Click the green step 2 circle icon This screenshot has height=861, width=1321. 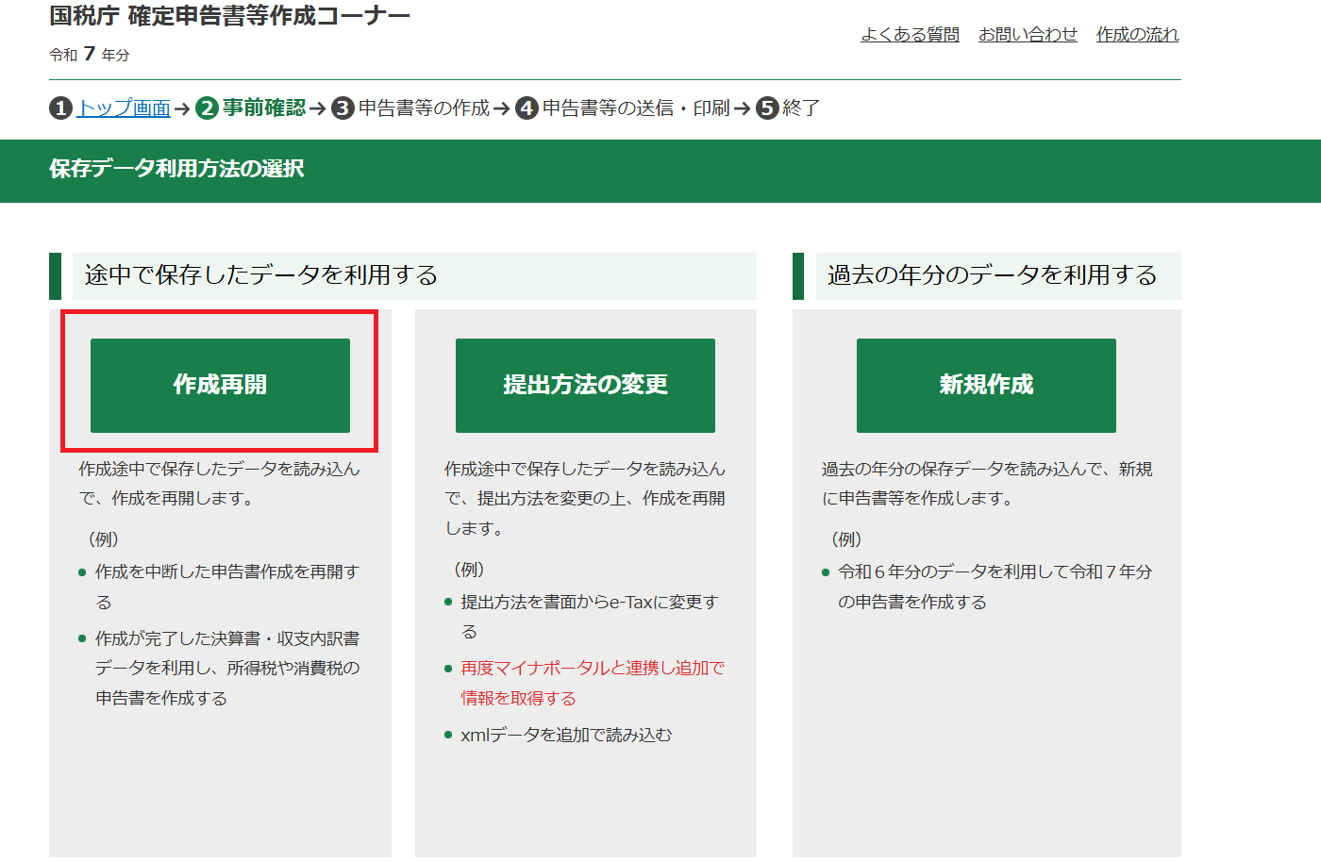click(x=207, y=108)
